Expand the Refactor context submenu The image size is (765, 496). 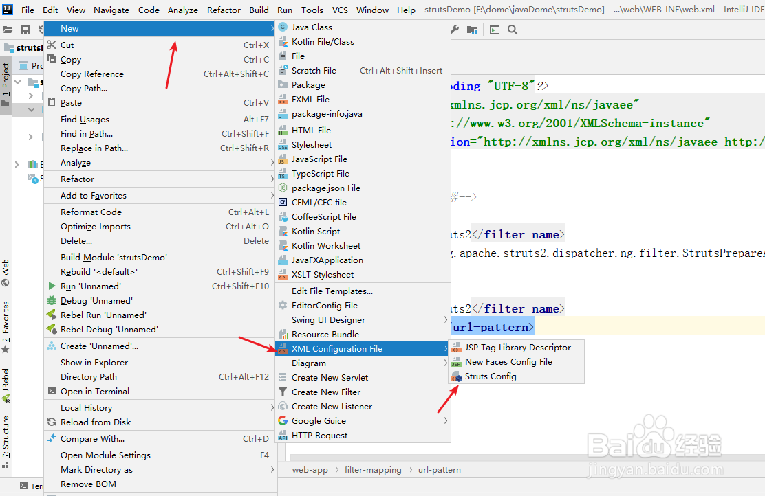pos(160,179)
